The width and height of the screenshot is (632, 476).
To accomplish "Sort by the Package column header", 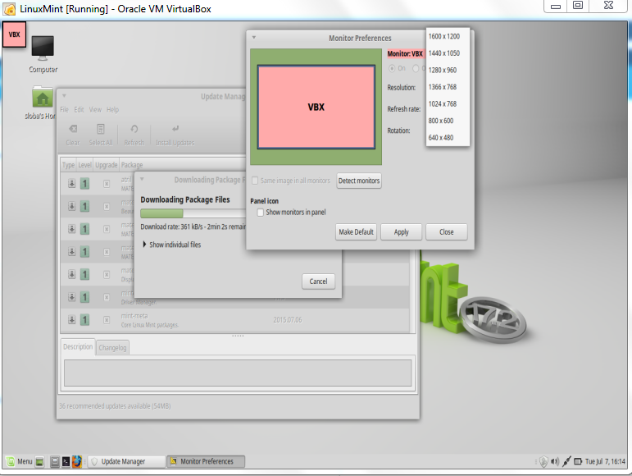I will (x=182, y=165).
